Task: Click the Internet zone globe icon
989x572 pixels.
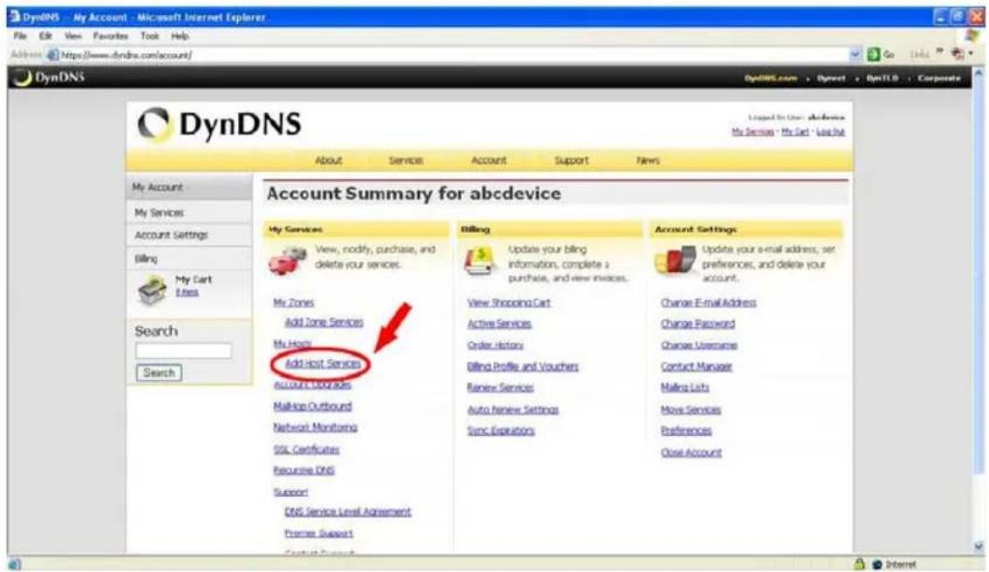Action: pos(876,564)
